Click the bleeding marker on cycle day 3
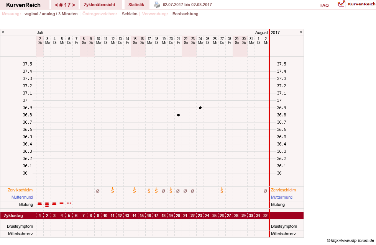 click(54, 204)
